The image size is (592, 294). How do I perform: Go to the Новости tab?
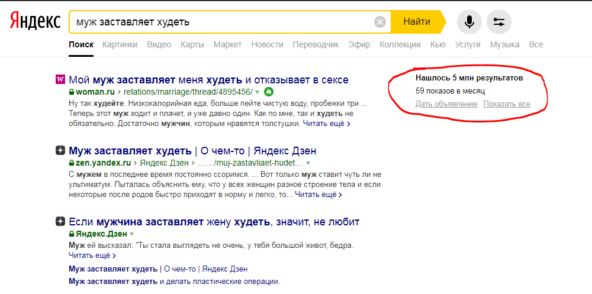[x=268, y=44]
